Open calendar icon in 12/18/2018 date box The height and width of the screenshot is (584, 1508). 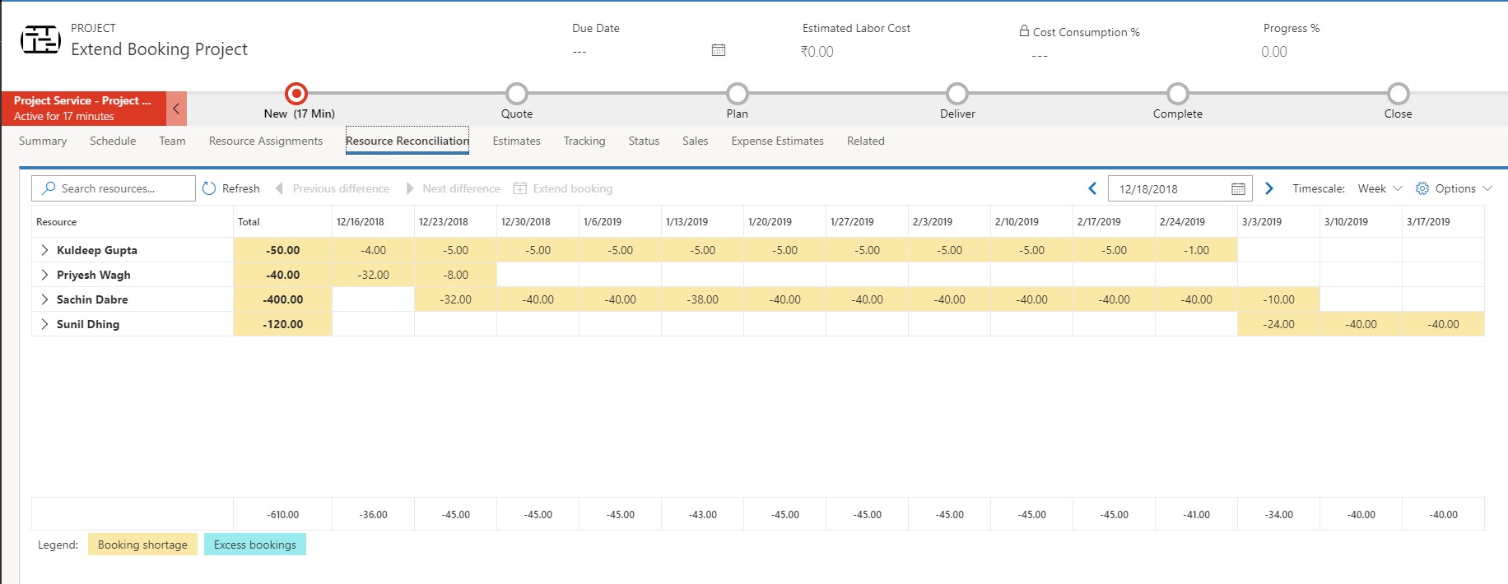[x=1238, y=188]
